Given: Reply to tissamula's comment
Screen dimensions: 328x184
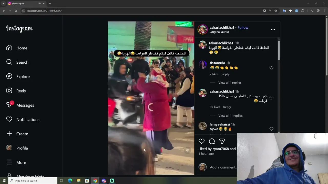Looking at the screenshot, I should coord(225,74).
